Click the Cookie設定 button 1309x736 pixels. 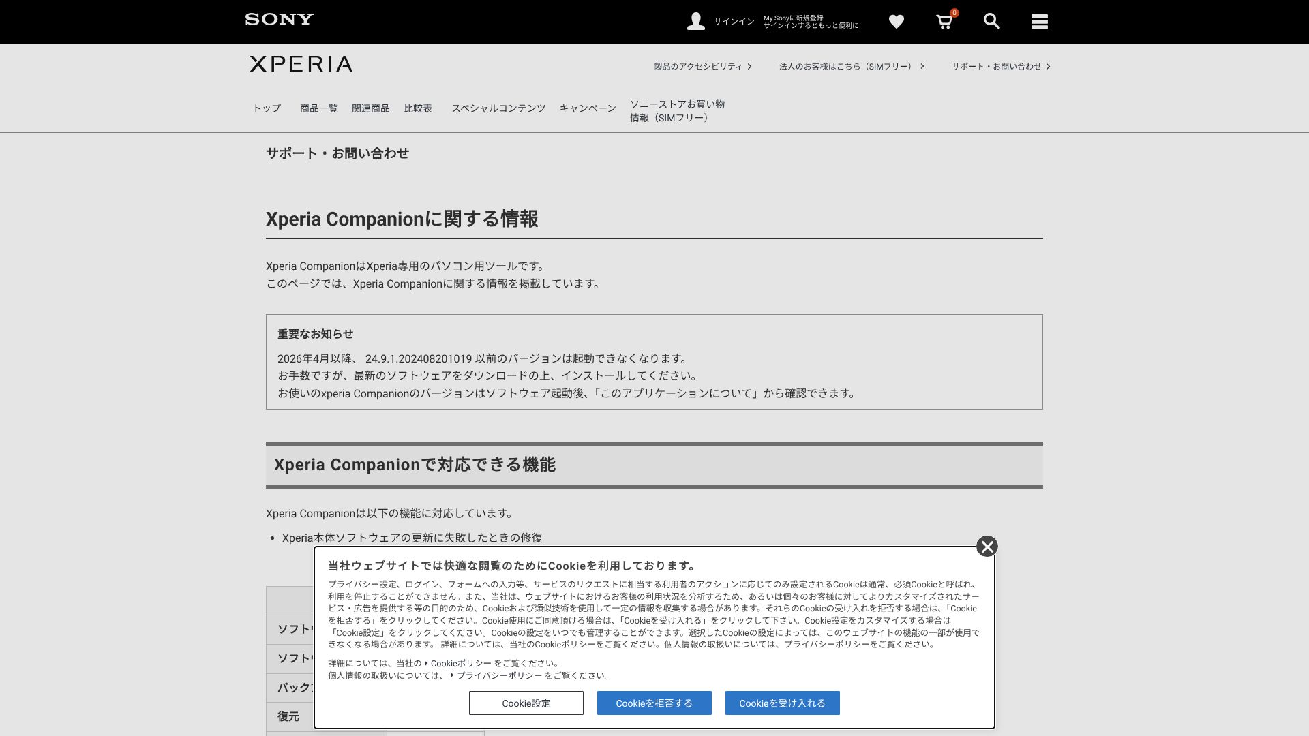pyautogui.click(x=526, y=703)
